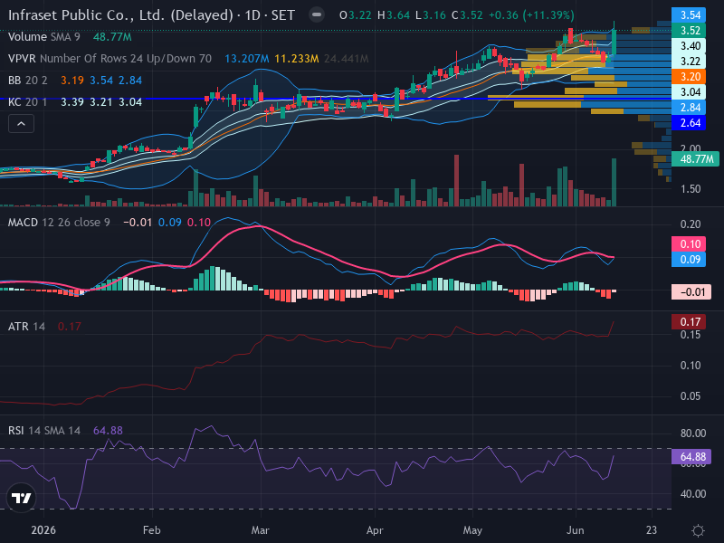Image resolution: width=724 pixels, height=543 pixels.
Task: Click the -0.01 histogram axis label
Action: pos(691,291)
